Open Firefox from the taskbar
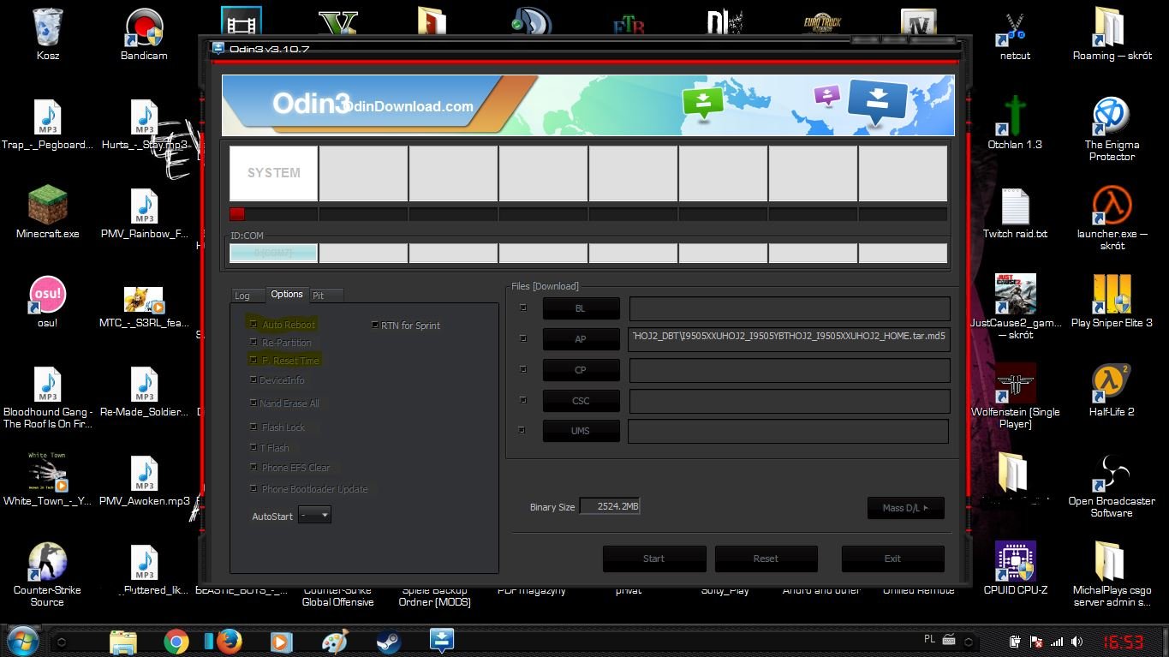This screenshot has height=657, width=1169. tap(229, 641)
